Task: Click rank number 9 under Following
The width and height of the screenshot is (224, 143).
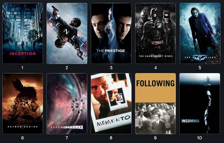Action: pos(155,138)
